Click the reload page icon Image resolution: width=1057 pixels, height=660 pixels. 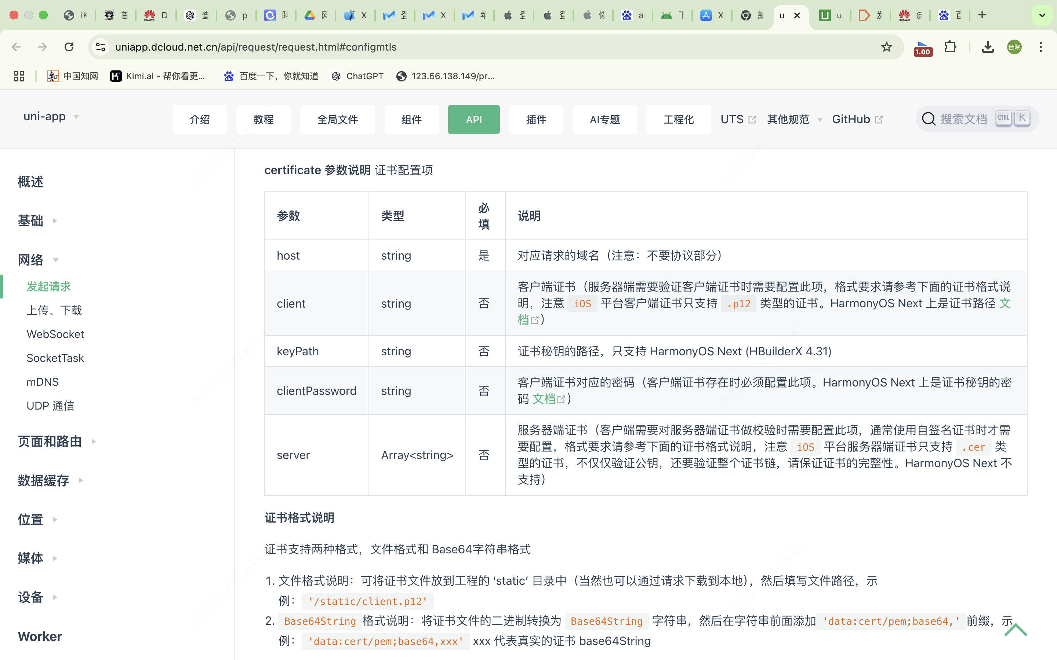point(69,47)
